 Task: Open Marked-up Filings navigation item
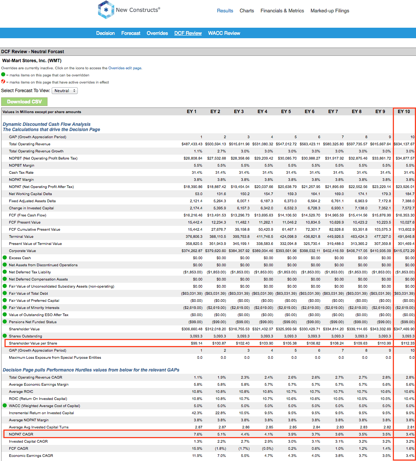tap(330, 11)
